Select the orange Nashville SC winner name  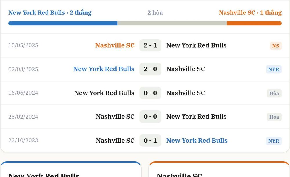[x=115, y=45]
